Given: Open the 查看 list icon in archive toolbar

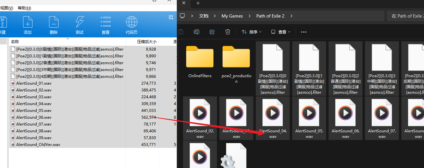Looking at the screenshot, I should [106, 25].
